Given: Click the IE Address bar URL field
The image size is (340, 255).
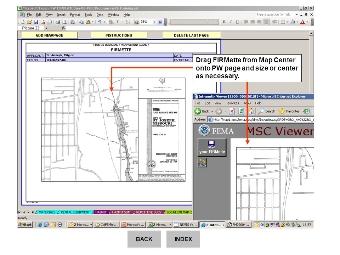Looking at the screenshot, I should pyautogui.click(x=261, y=119).
